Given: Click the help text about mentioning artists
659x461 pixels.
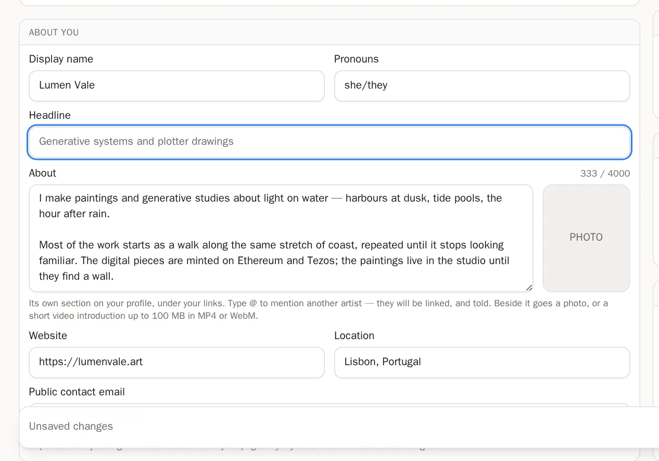Looking at the screenshot, I should pos(319,309).
